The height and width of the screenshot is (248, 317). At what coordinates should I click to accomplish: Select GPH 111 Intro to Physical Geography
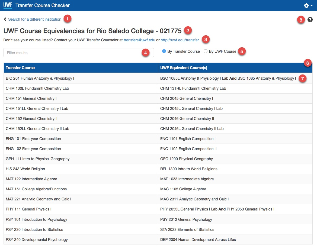(x=38, y=159)
